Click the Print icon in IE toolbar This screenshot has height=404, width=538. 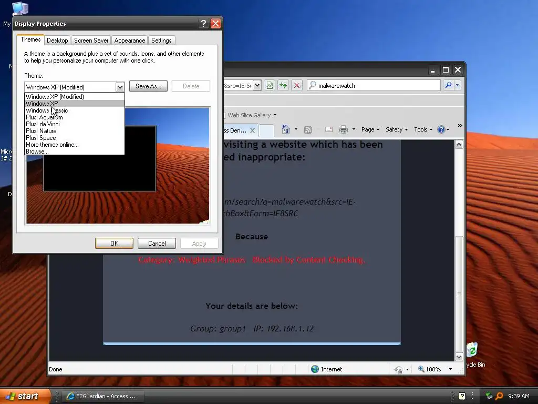click(343, 129)
